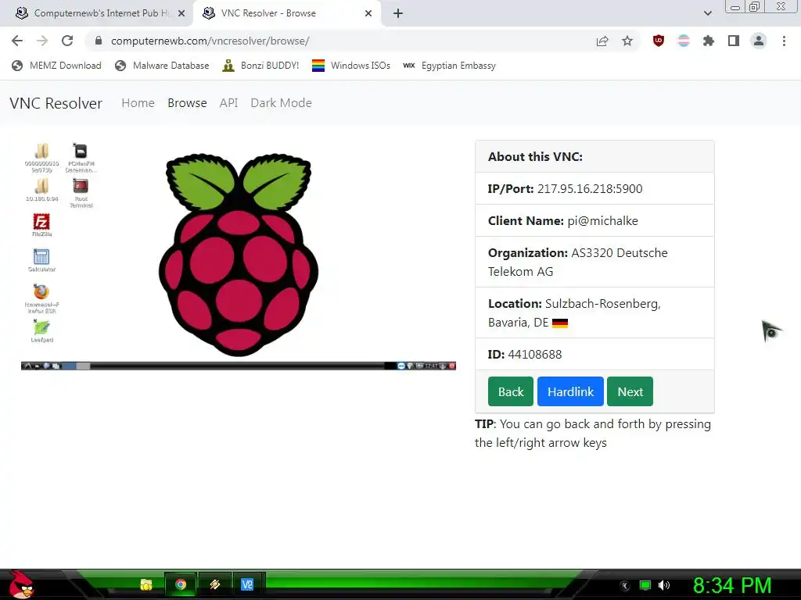This screenshot has width=801, height=600.
Task: Close the VNC Resolver - Browse tab
Action: click(x=368, y=13)
